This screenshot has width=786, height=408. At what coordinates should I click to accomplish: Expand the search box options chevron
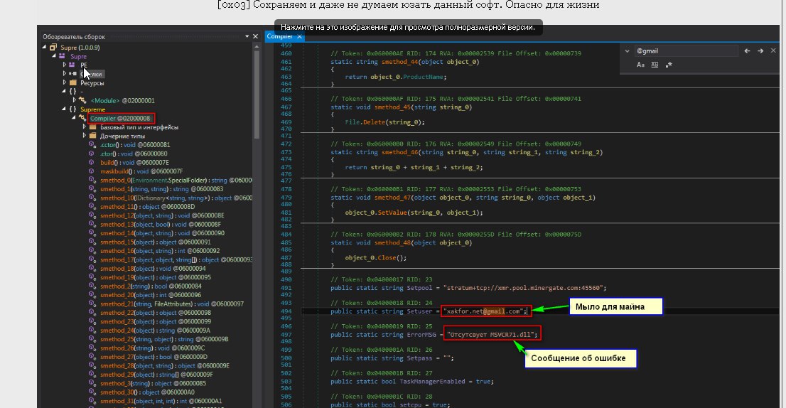point(626,51)
